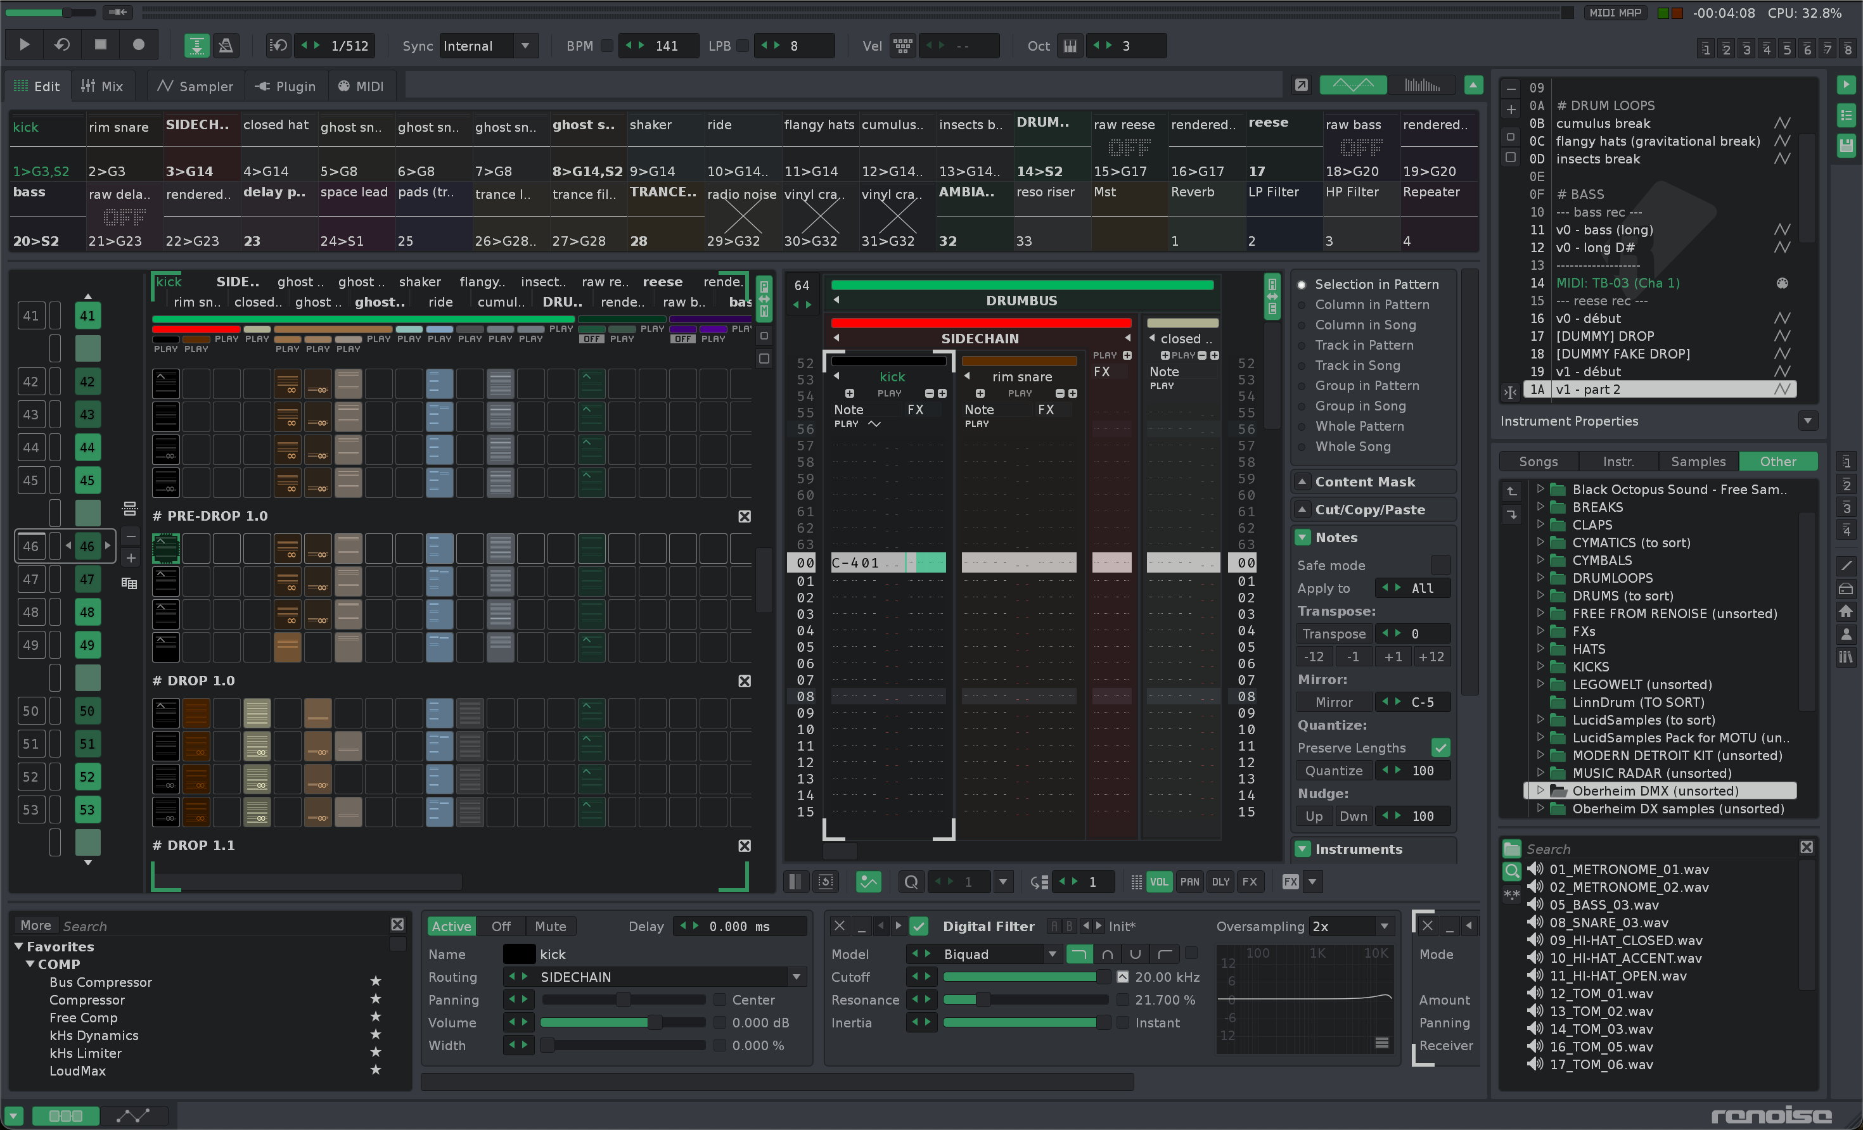Toggle the Preserve Lengths checkbox
Screen dimensions: 1863x1130
coord(1440,747)
